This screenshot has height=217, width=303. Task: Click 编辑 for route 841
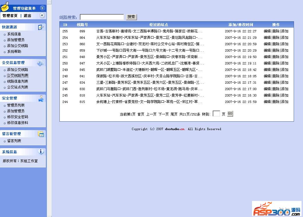267,76
